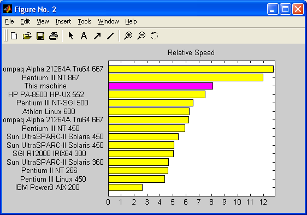The image size is (307, 215).
Task: Click the Pentium II NT 266 bar
Action: click(x=138, y=171)
